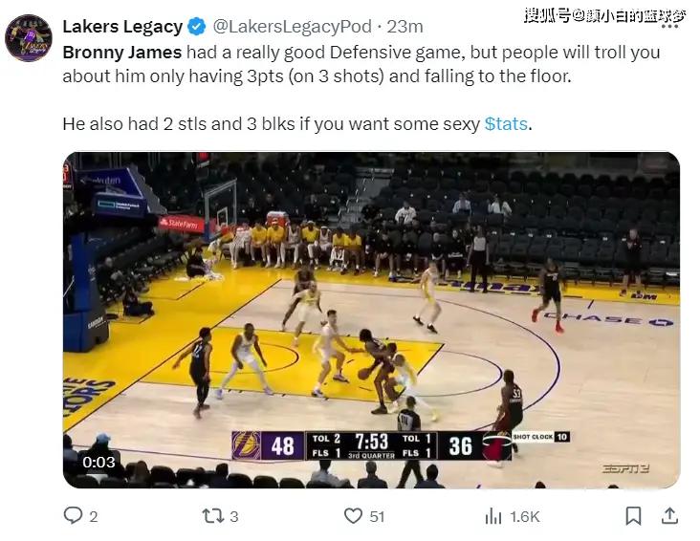Click the 1.6K view count
The height and width of the screenshot is (541, 700).
(524, 517)
